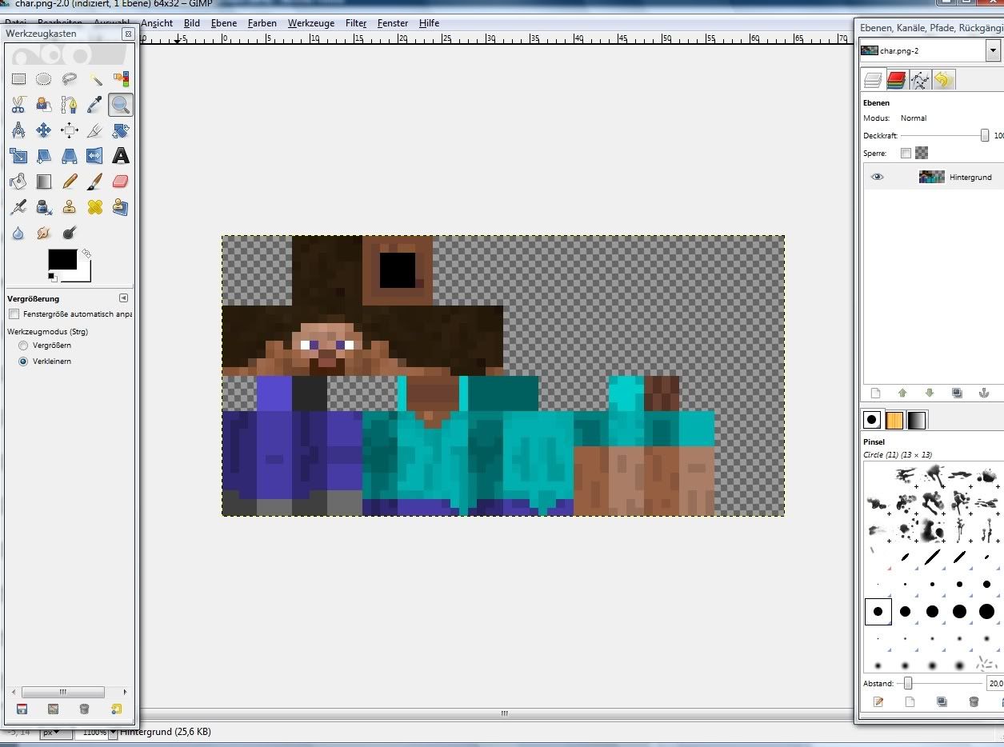Image resolution: width=1004 pixels, height=747 pixels.
Task: Open the Filter menu
Action: coord(356,23)
